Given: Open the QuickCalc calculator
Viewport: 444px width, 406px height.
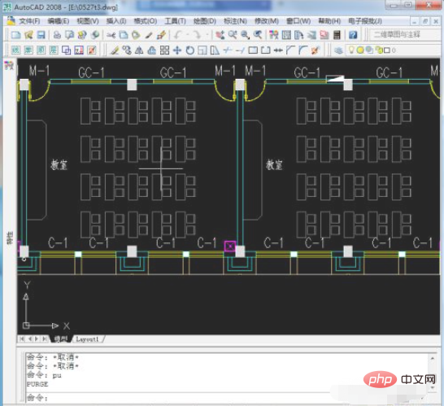Looking at the screenshot, I should point(337,35).
